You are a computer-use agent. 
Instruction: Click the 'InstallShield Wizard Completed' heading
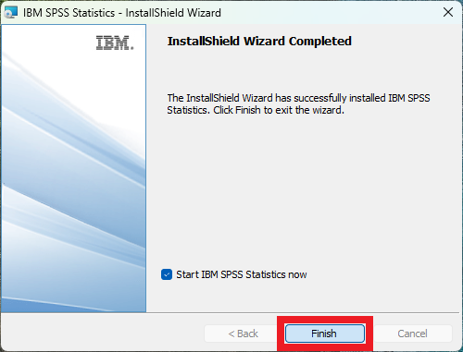pos(259,42)
